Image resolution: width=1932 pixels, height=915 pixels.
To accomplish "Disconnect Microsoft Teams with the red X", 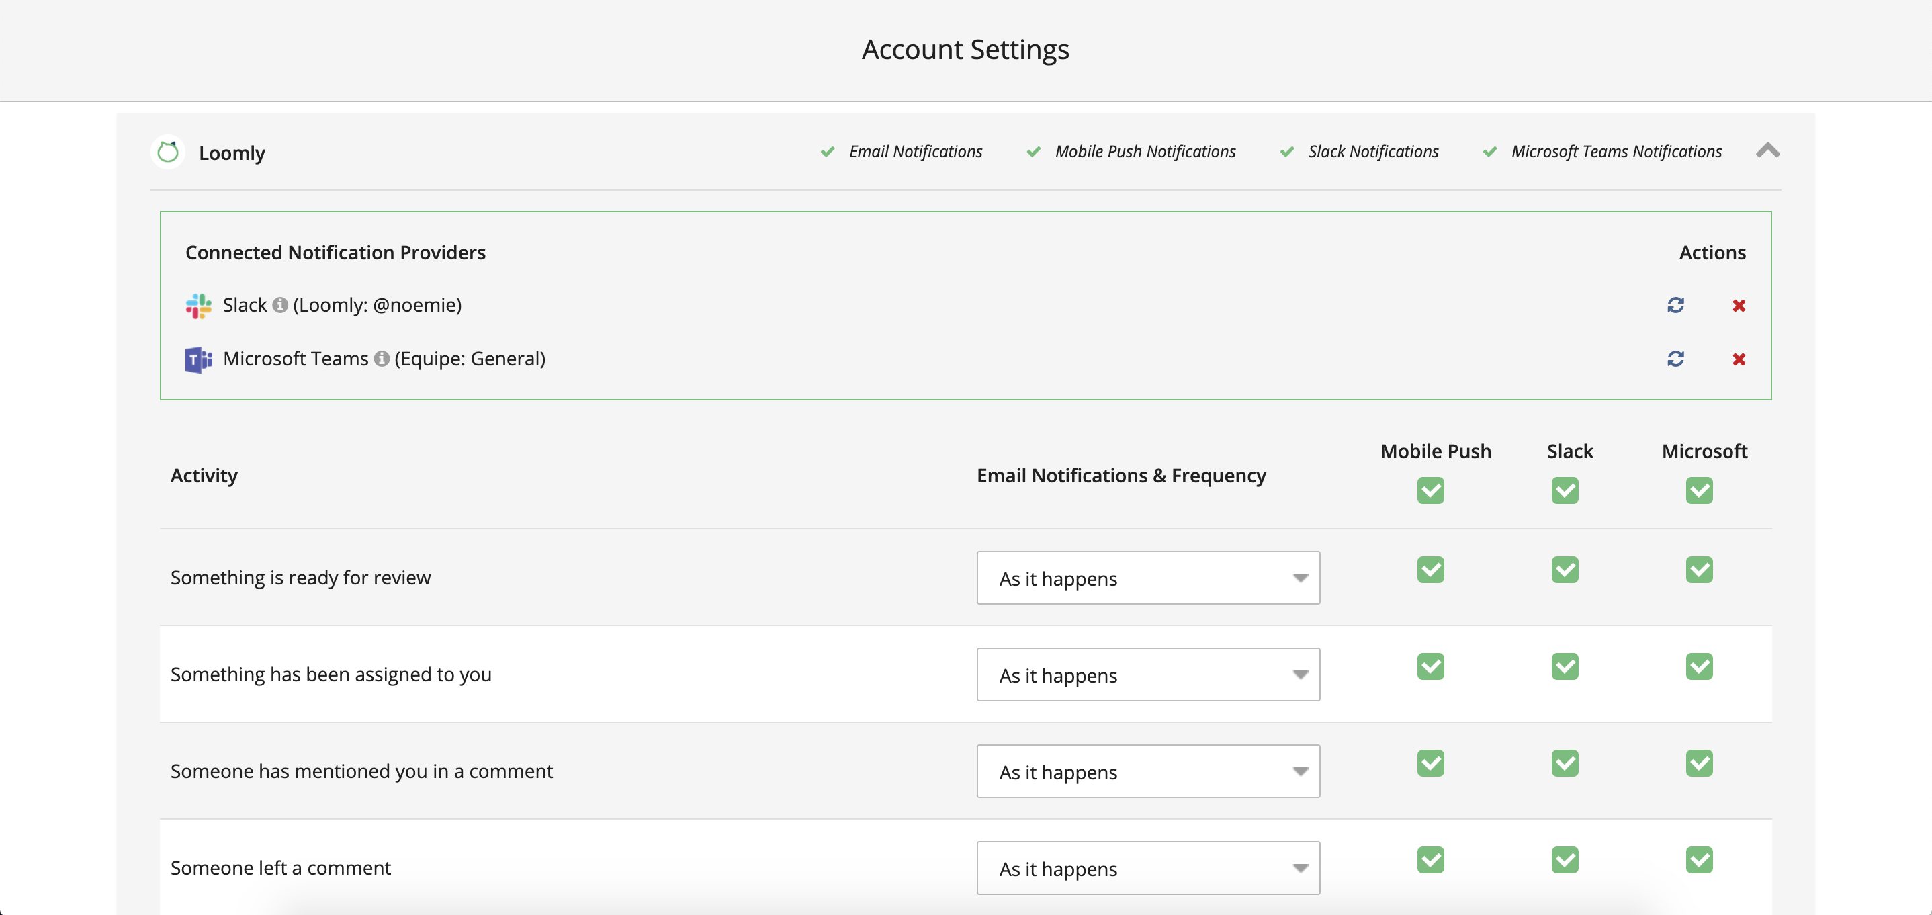I will [x=1739, y=359].
